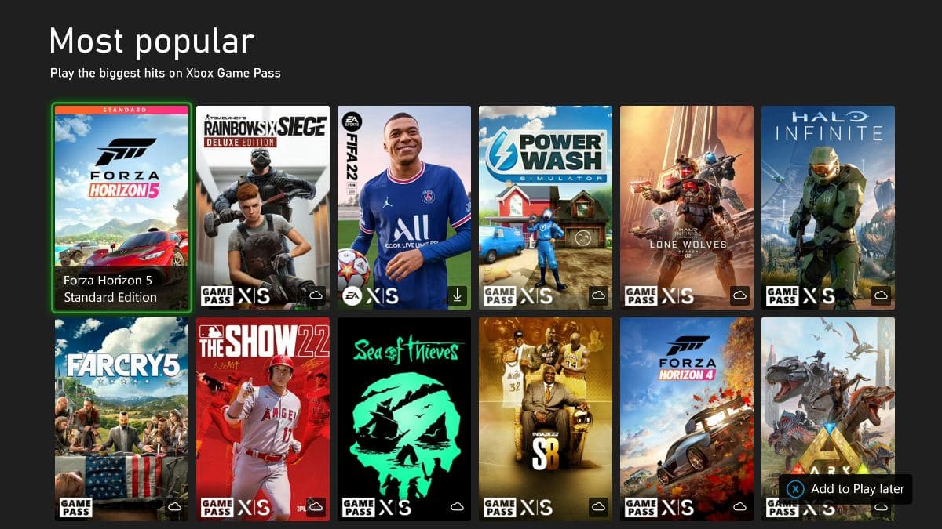Screen dimensions: 942x529
Task: Click the cloud icon on Rainbow Six Siege
Action: 316,295
